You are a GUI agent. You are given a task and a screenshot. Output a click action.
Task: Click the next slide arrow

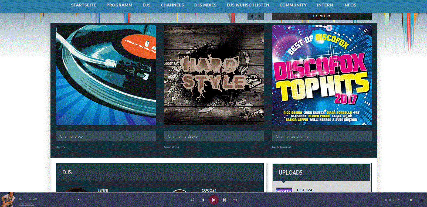(260, 16)
